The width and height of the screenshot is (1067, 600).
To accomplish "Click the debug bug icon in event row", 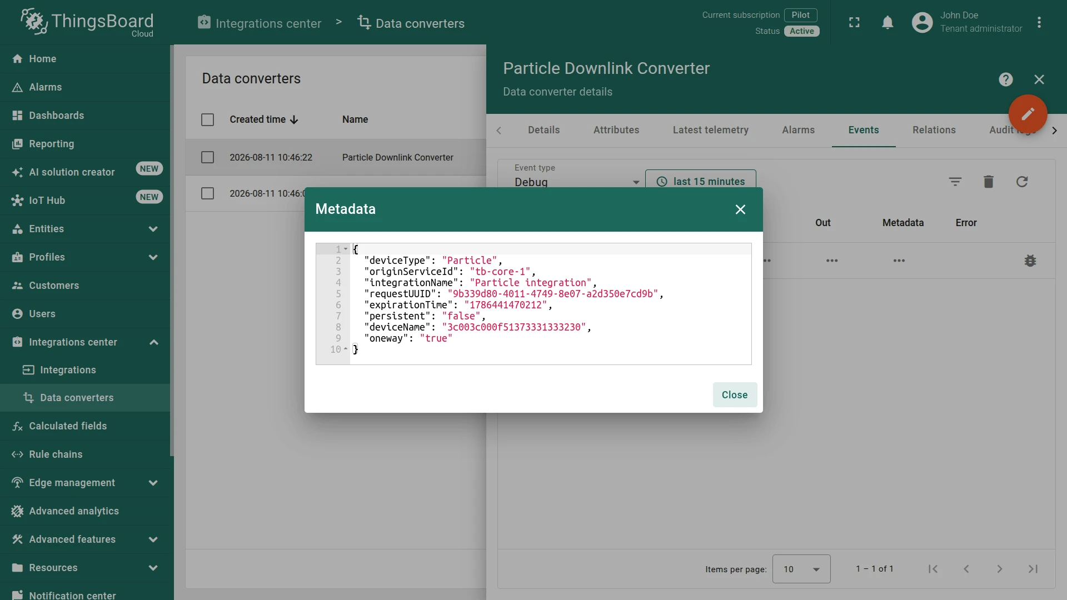I will [1030, 261].
